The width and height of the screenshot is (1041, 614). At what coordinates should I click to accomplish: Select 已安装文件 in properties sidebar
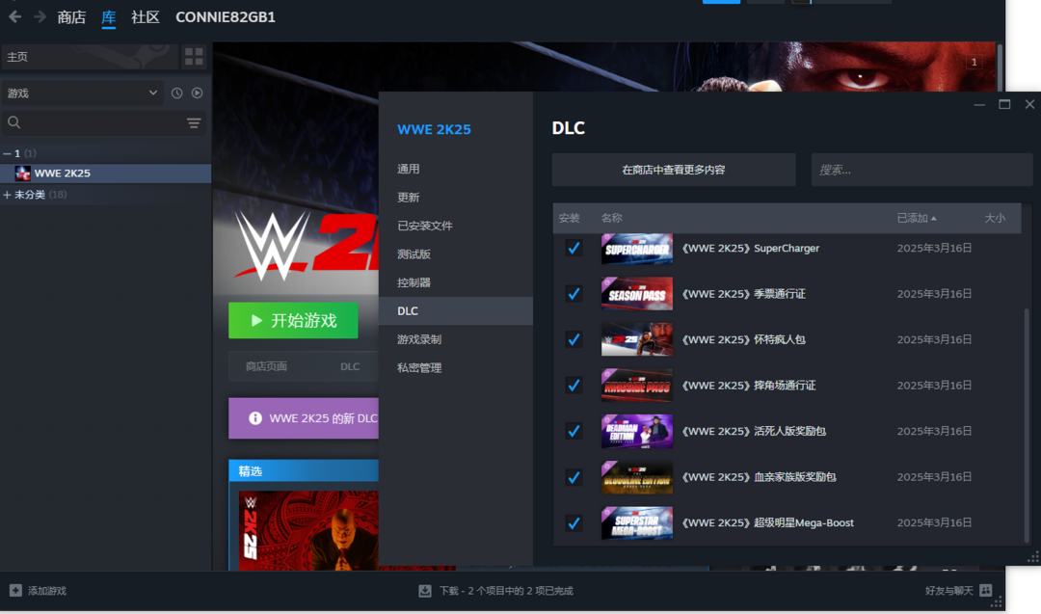coord(455,226)
